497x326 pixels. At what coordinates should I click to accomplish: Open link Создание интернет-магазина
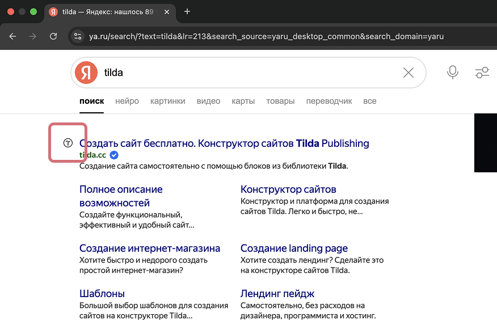(150, 248)
